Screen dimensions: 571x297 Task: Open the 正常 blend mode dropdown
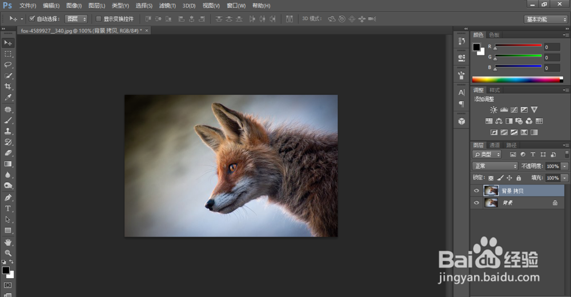tap(494, 166)
